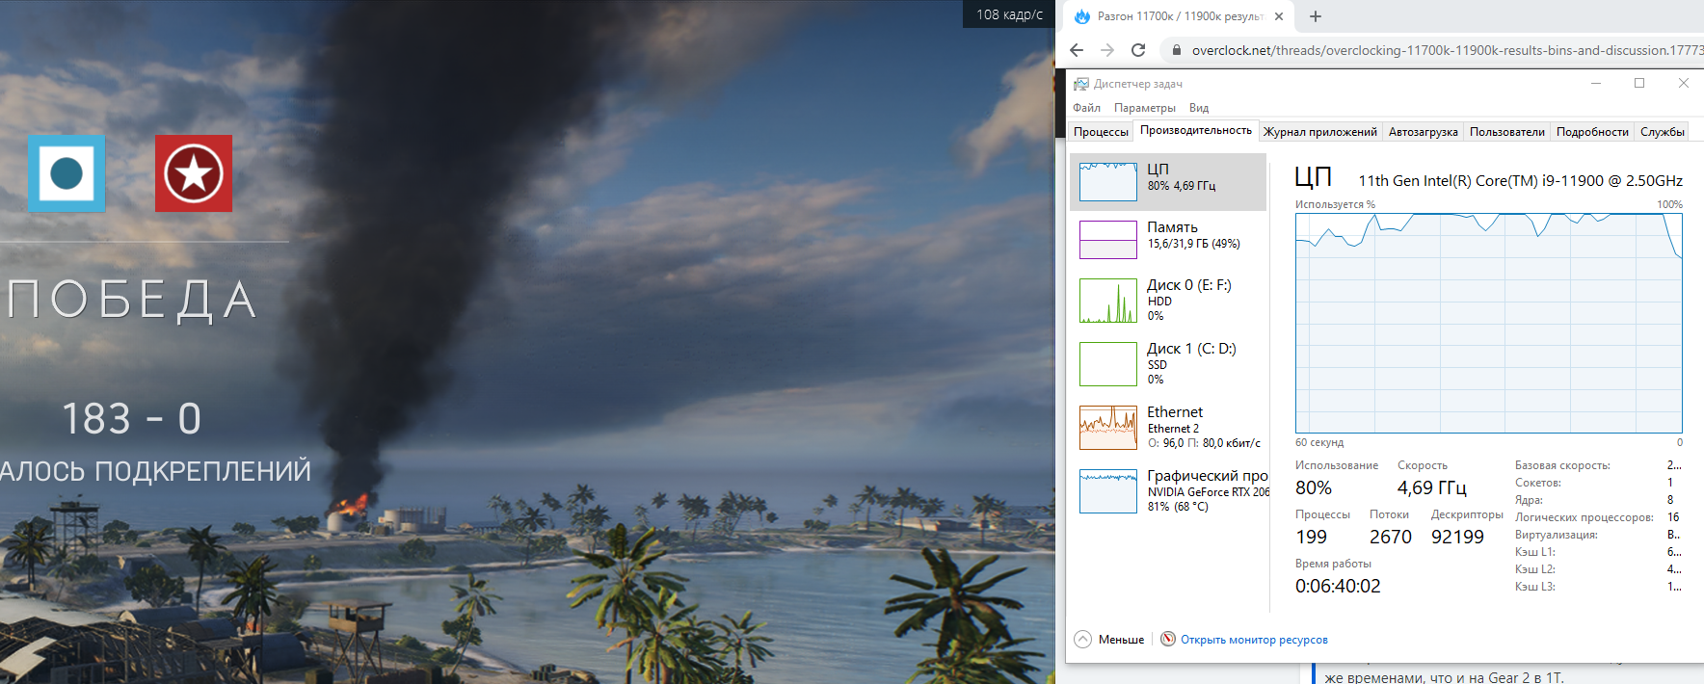Click the Память mini graph thumbnail
Viewport: 1704px width, 684px height.
[1108, 240]
